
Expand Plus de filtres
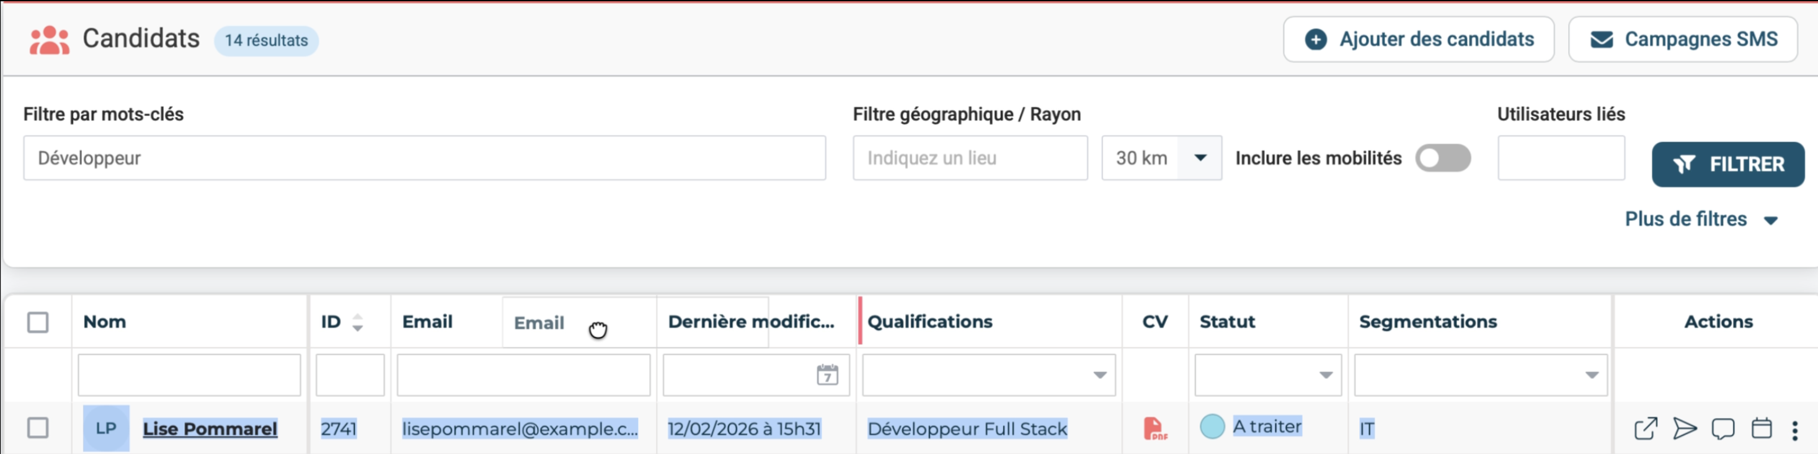point(1700,220)
